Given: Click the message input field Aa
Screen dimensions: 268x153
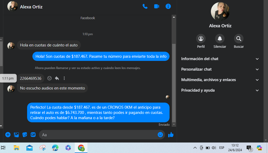Looking at the screenshot, I should (102, 135).
